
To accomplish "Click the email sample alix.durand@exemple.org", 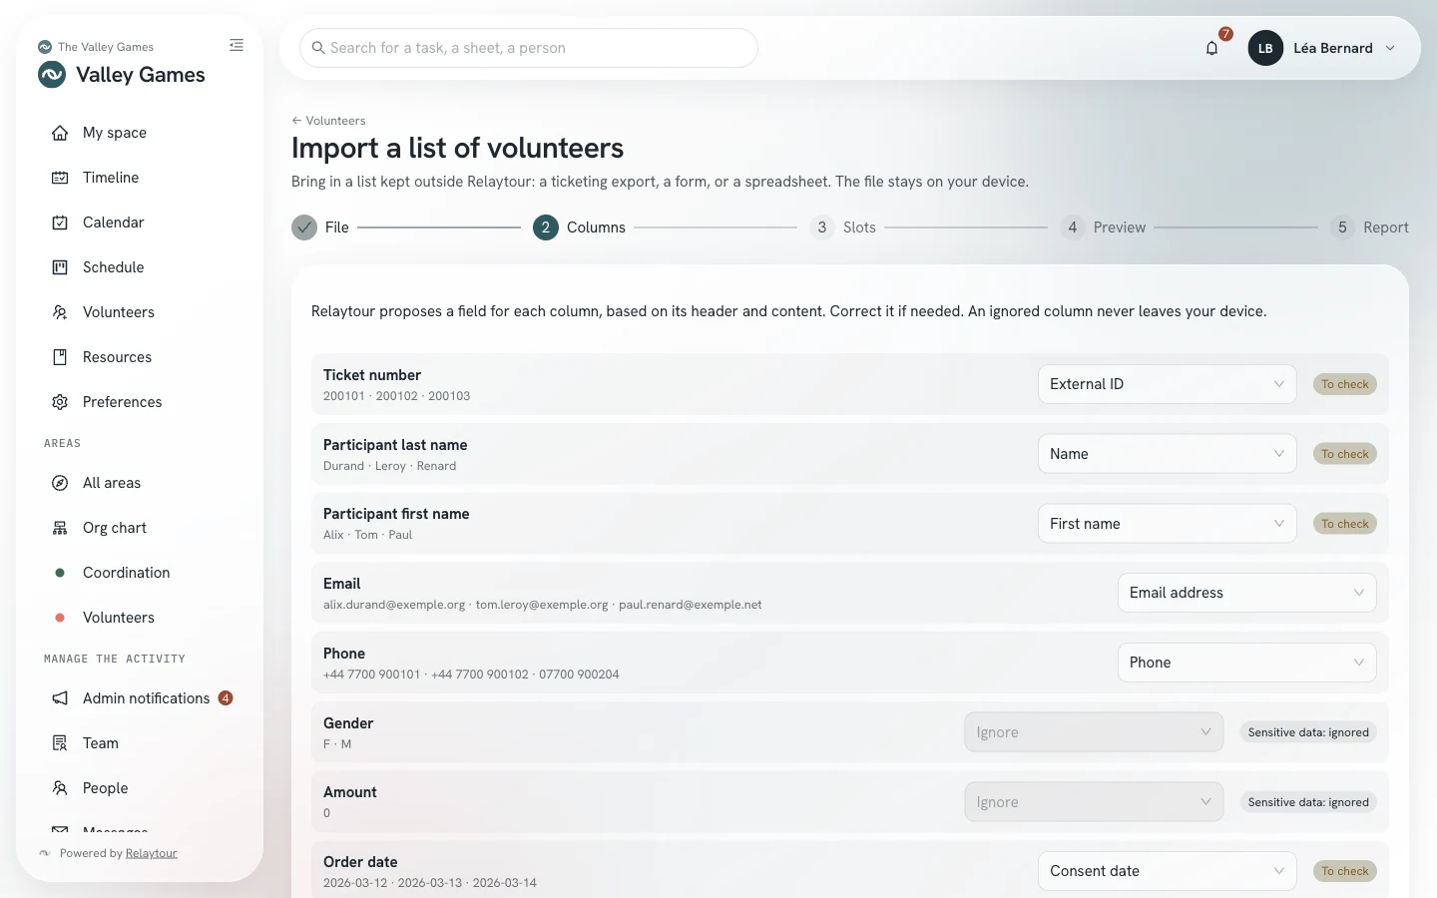I will tap(394, 605).
